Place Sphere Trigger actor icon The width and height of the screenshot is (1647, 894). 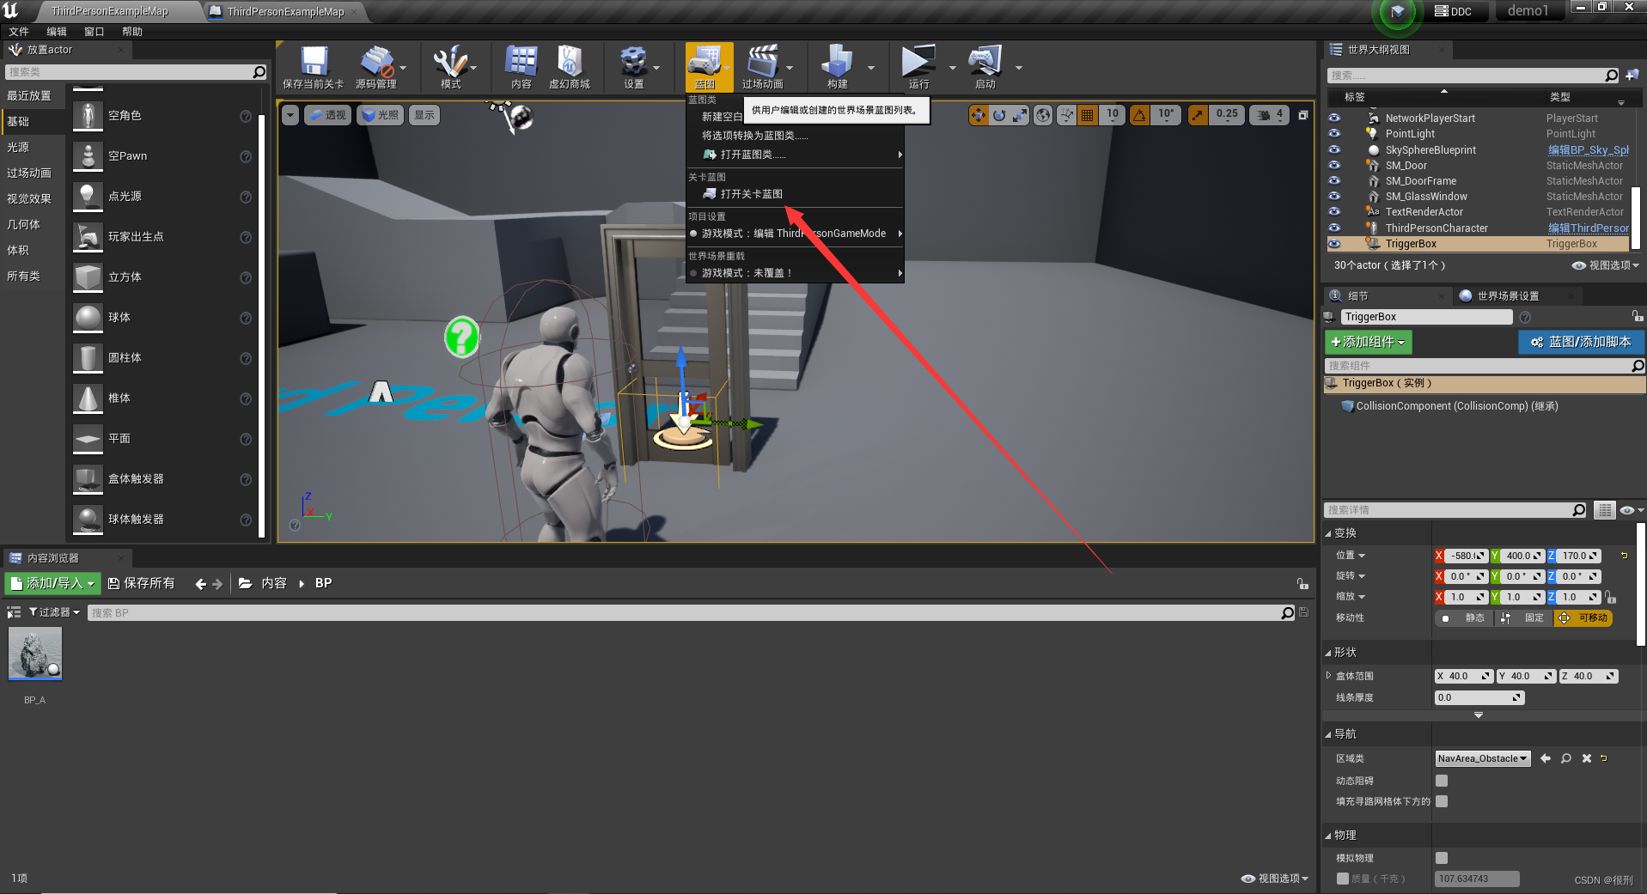click(x=88, y=520)
